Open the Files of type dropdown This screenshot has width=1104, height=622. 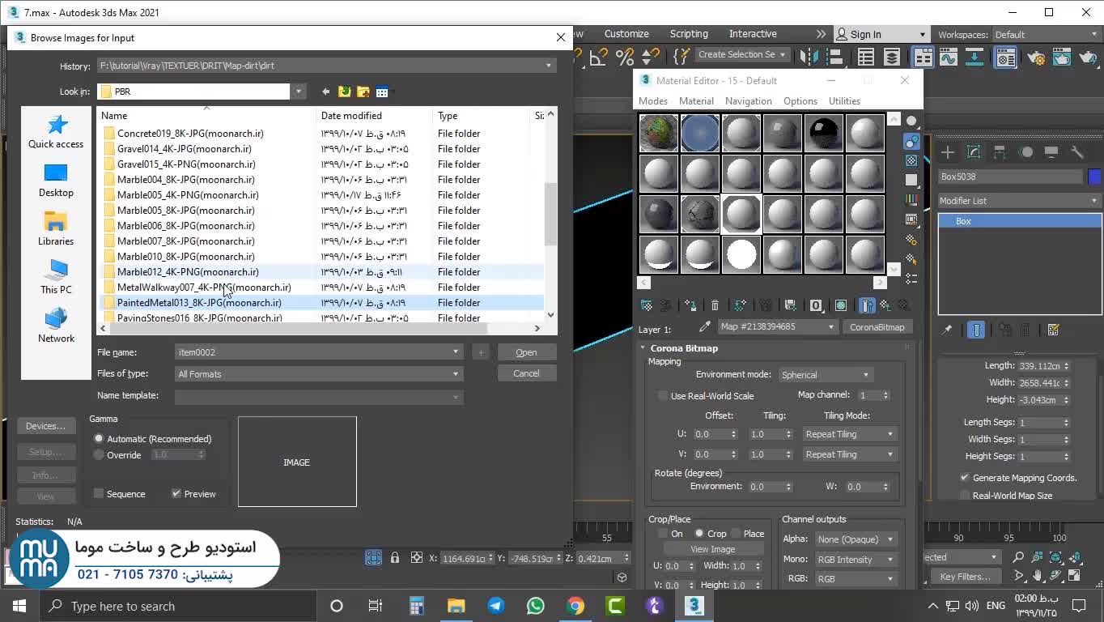click(319, 374)
